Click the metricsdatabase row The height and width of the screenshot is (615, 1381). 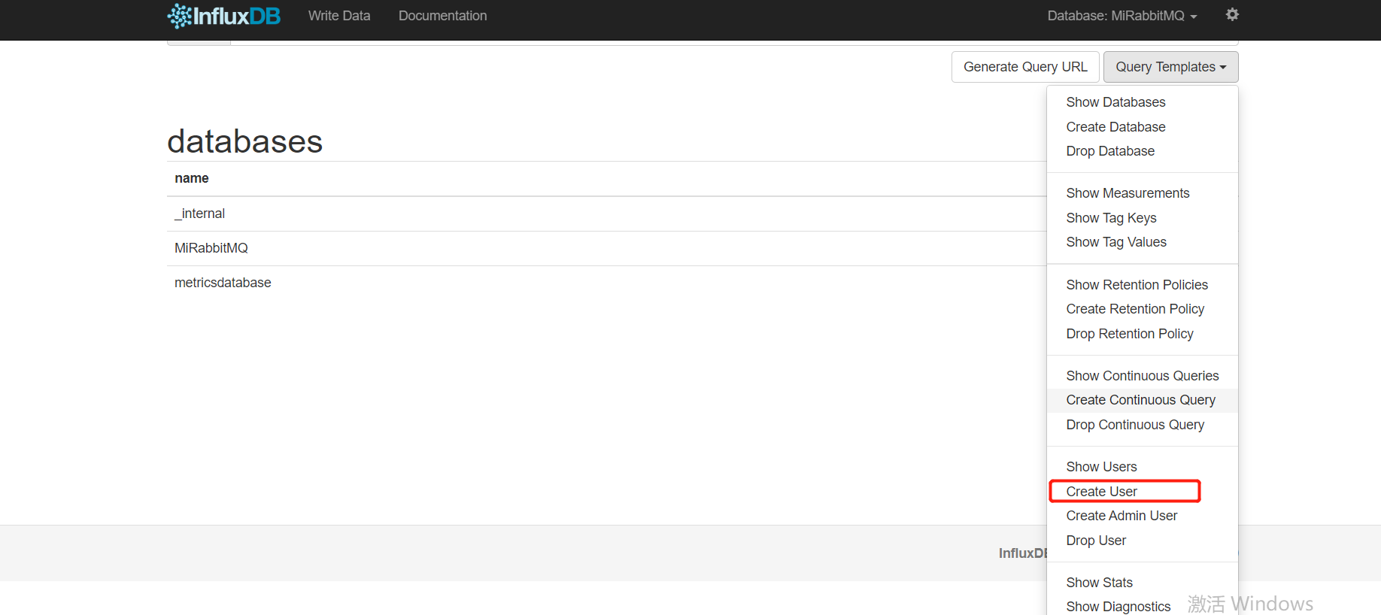pos(606,283)
